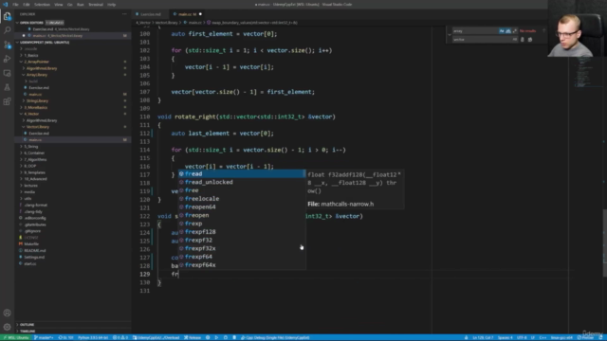This screenshot has width=607, height=341.
Task: Select frexp suggestion
Action: click(x=242, y=224)
